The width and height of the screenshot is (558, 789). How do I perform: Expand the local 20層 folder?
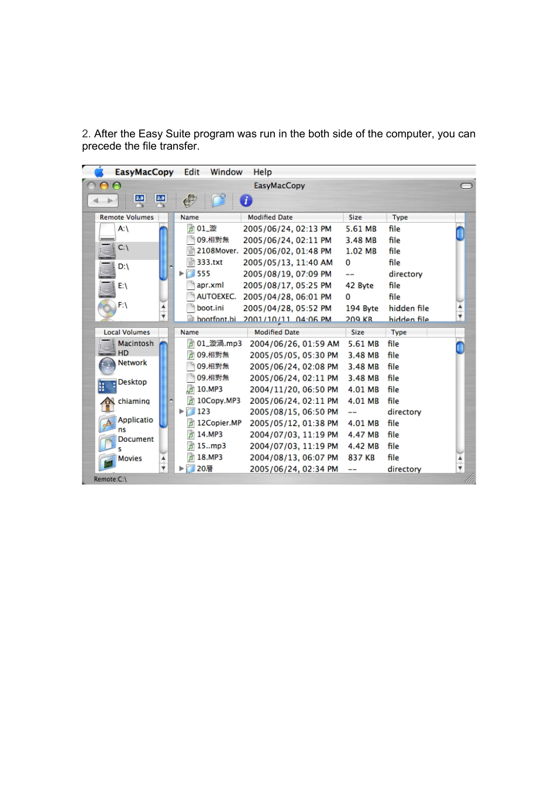[x=181, y=469]
